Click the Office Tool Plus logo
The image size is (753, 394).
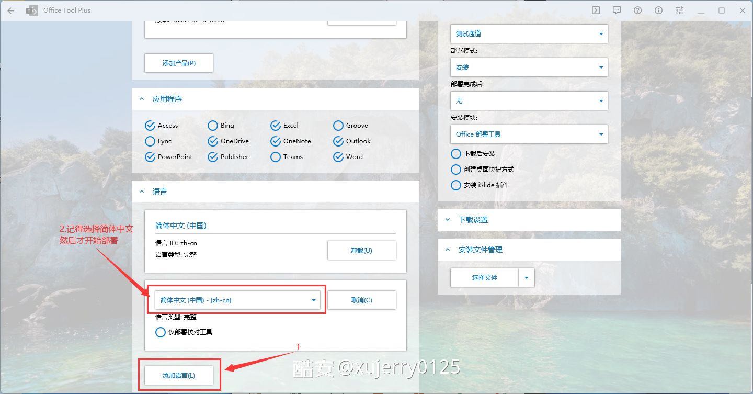[x=32, y=10]
